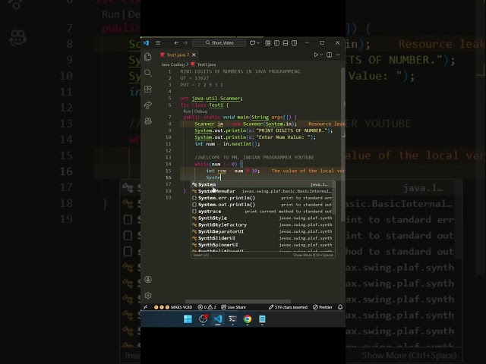Open Customize Layout icon in title bar

(268, 42)
